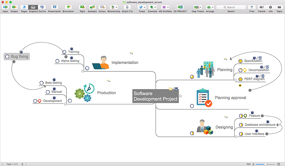
Task: Collapse Planning subtopics
Action: (235, 80)
